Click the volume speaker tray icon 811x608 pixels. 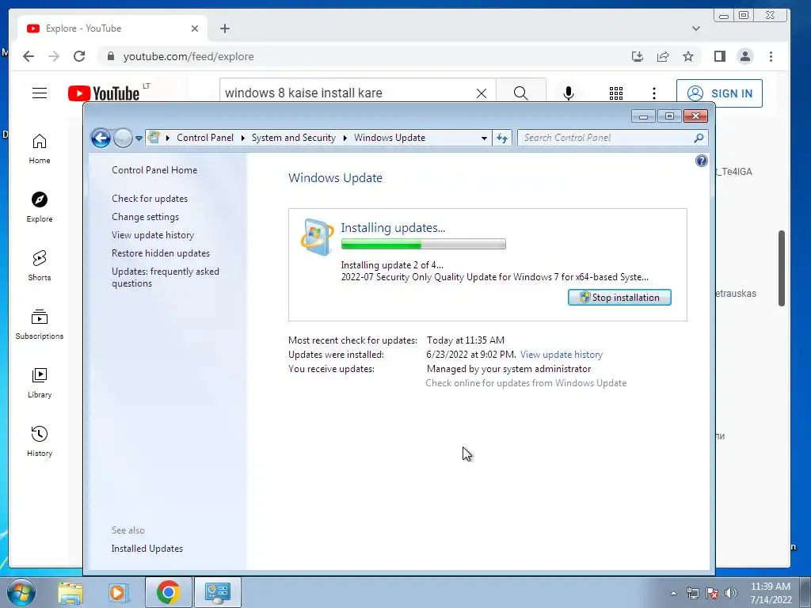click(x=731, y=593)
